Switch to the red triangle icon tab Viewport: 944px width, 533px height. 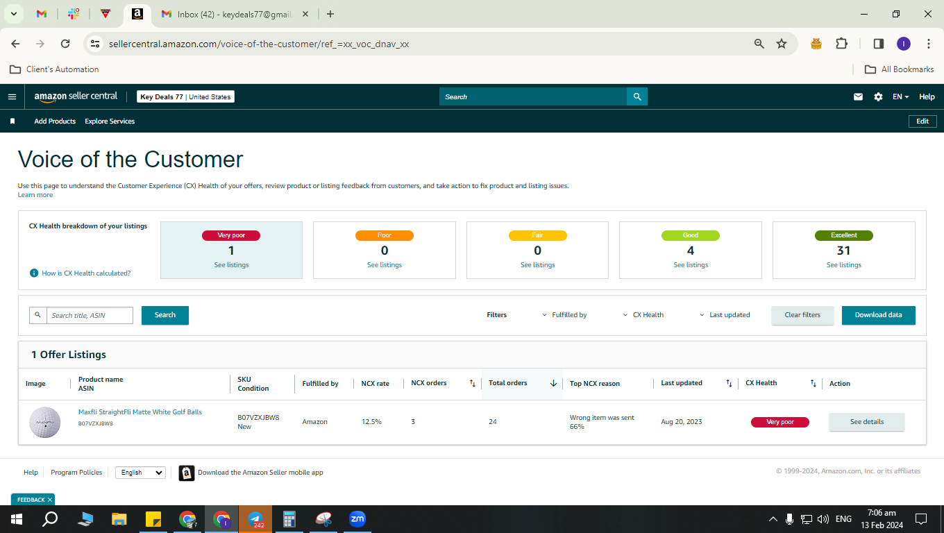[x=105, y=14]
